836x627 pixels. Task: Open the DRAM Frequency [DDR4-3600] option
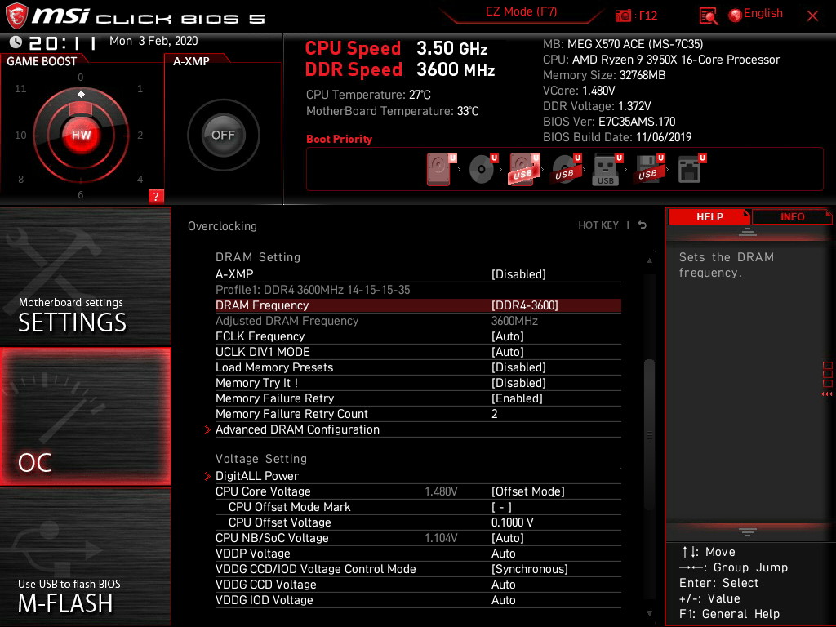[x=418, y=305]
